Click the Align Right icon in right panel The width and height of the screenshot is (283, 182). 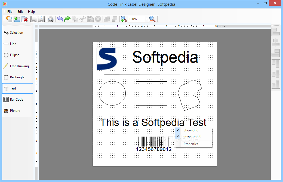point(276,53)
